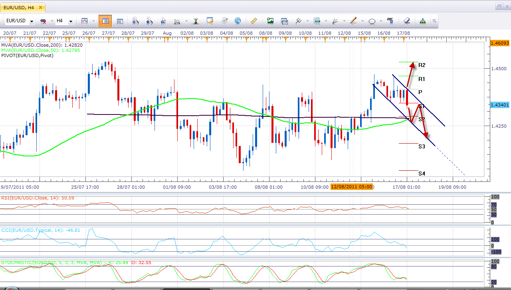511x290 pixels.
Task: Click the 01/08 09:00 time axis label
Action: pyautogui.click(x=177, y=187)
